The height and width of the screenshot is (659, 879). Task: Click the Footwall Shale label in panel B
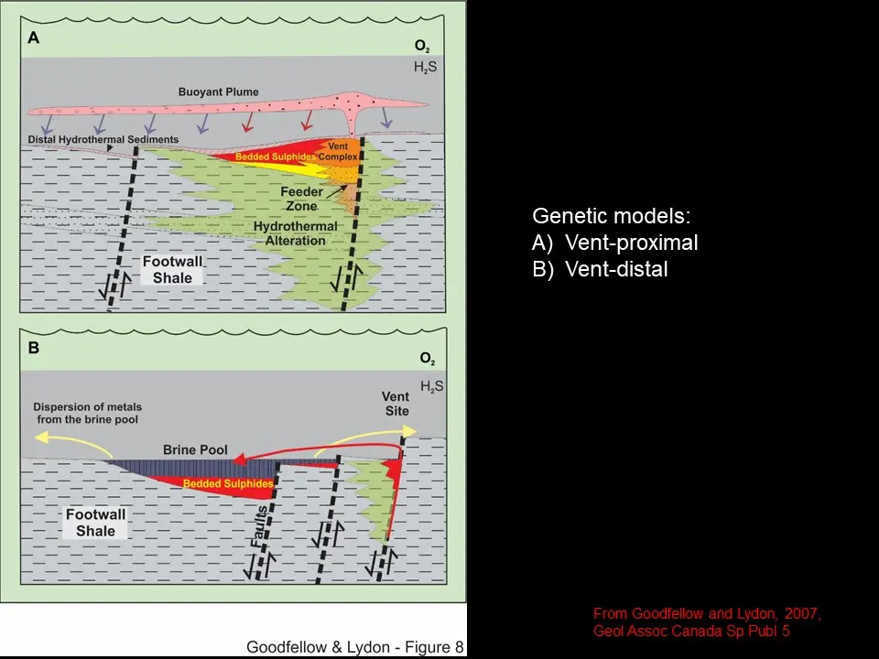(95, 523)
